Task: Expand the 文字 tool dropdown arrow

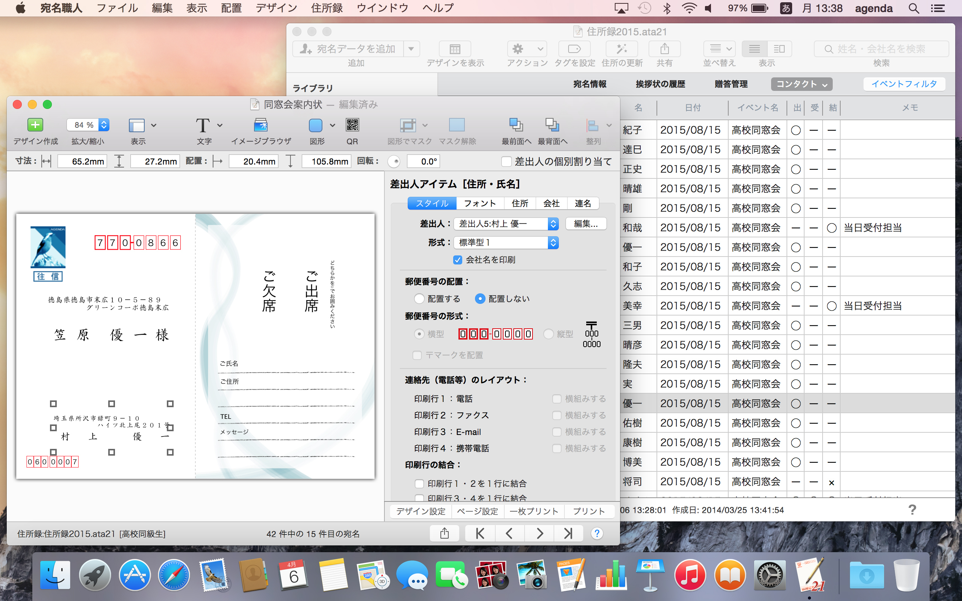Action: coord(219,125)
